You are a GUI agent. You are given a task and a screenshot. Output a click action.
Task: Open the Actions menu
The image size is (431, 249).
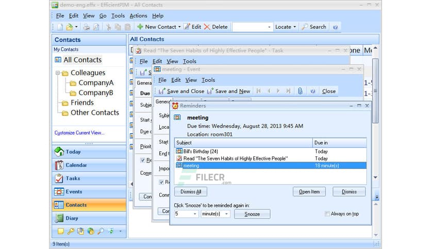[138, 16]
